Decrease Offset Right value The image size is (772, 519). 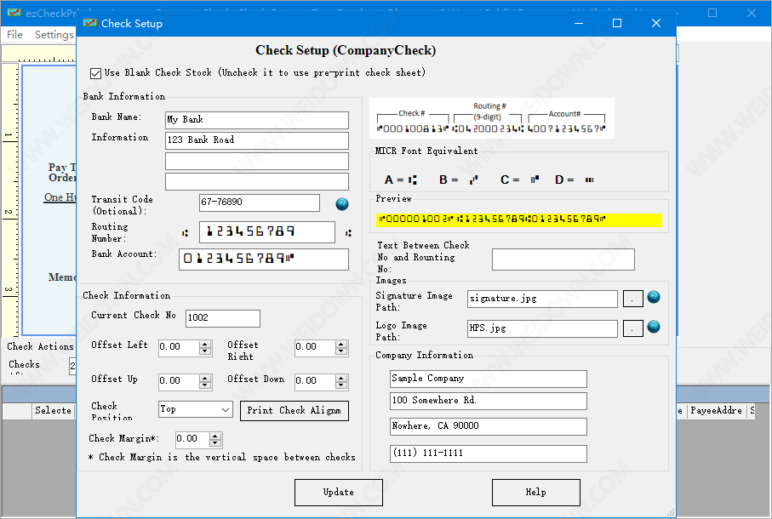point(341,351)
